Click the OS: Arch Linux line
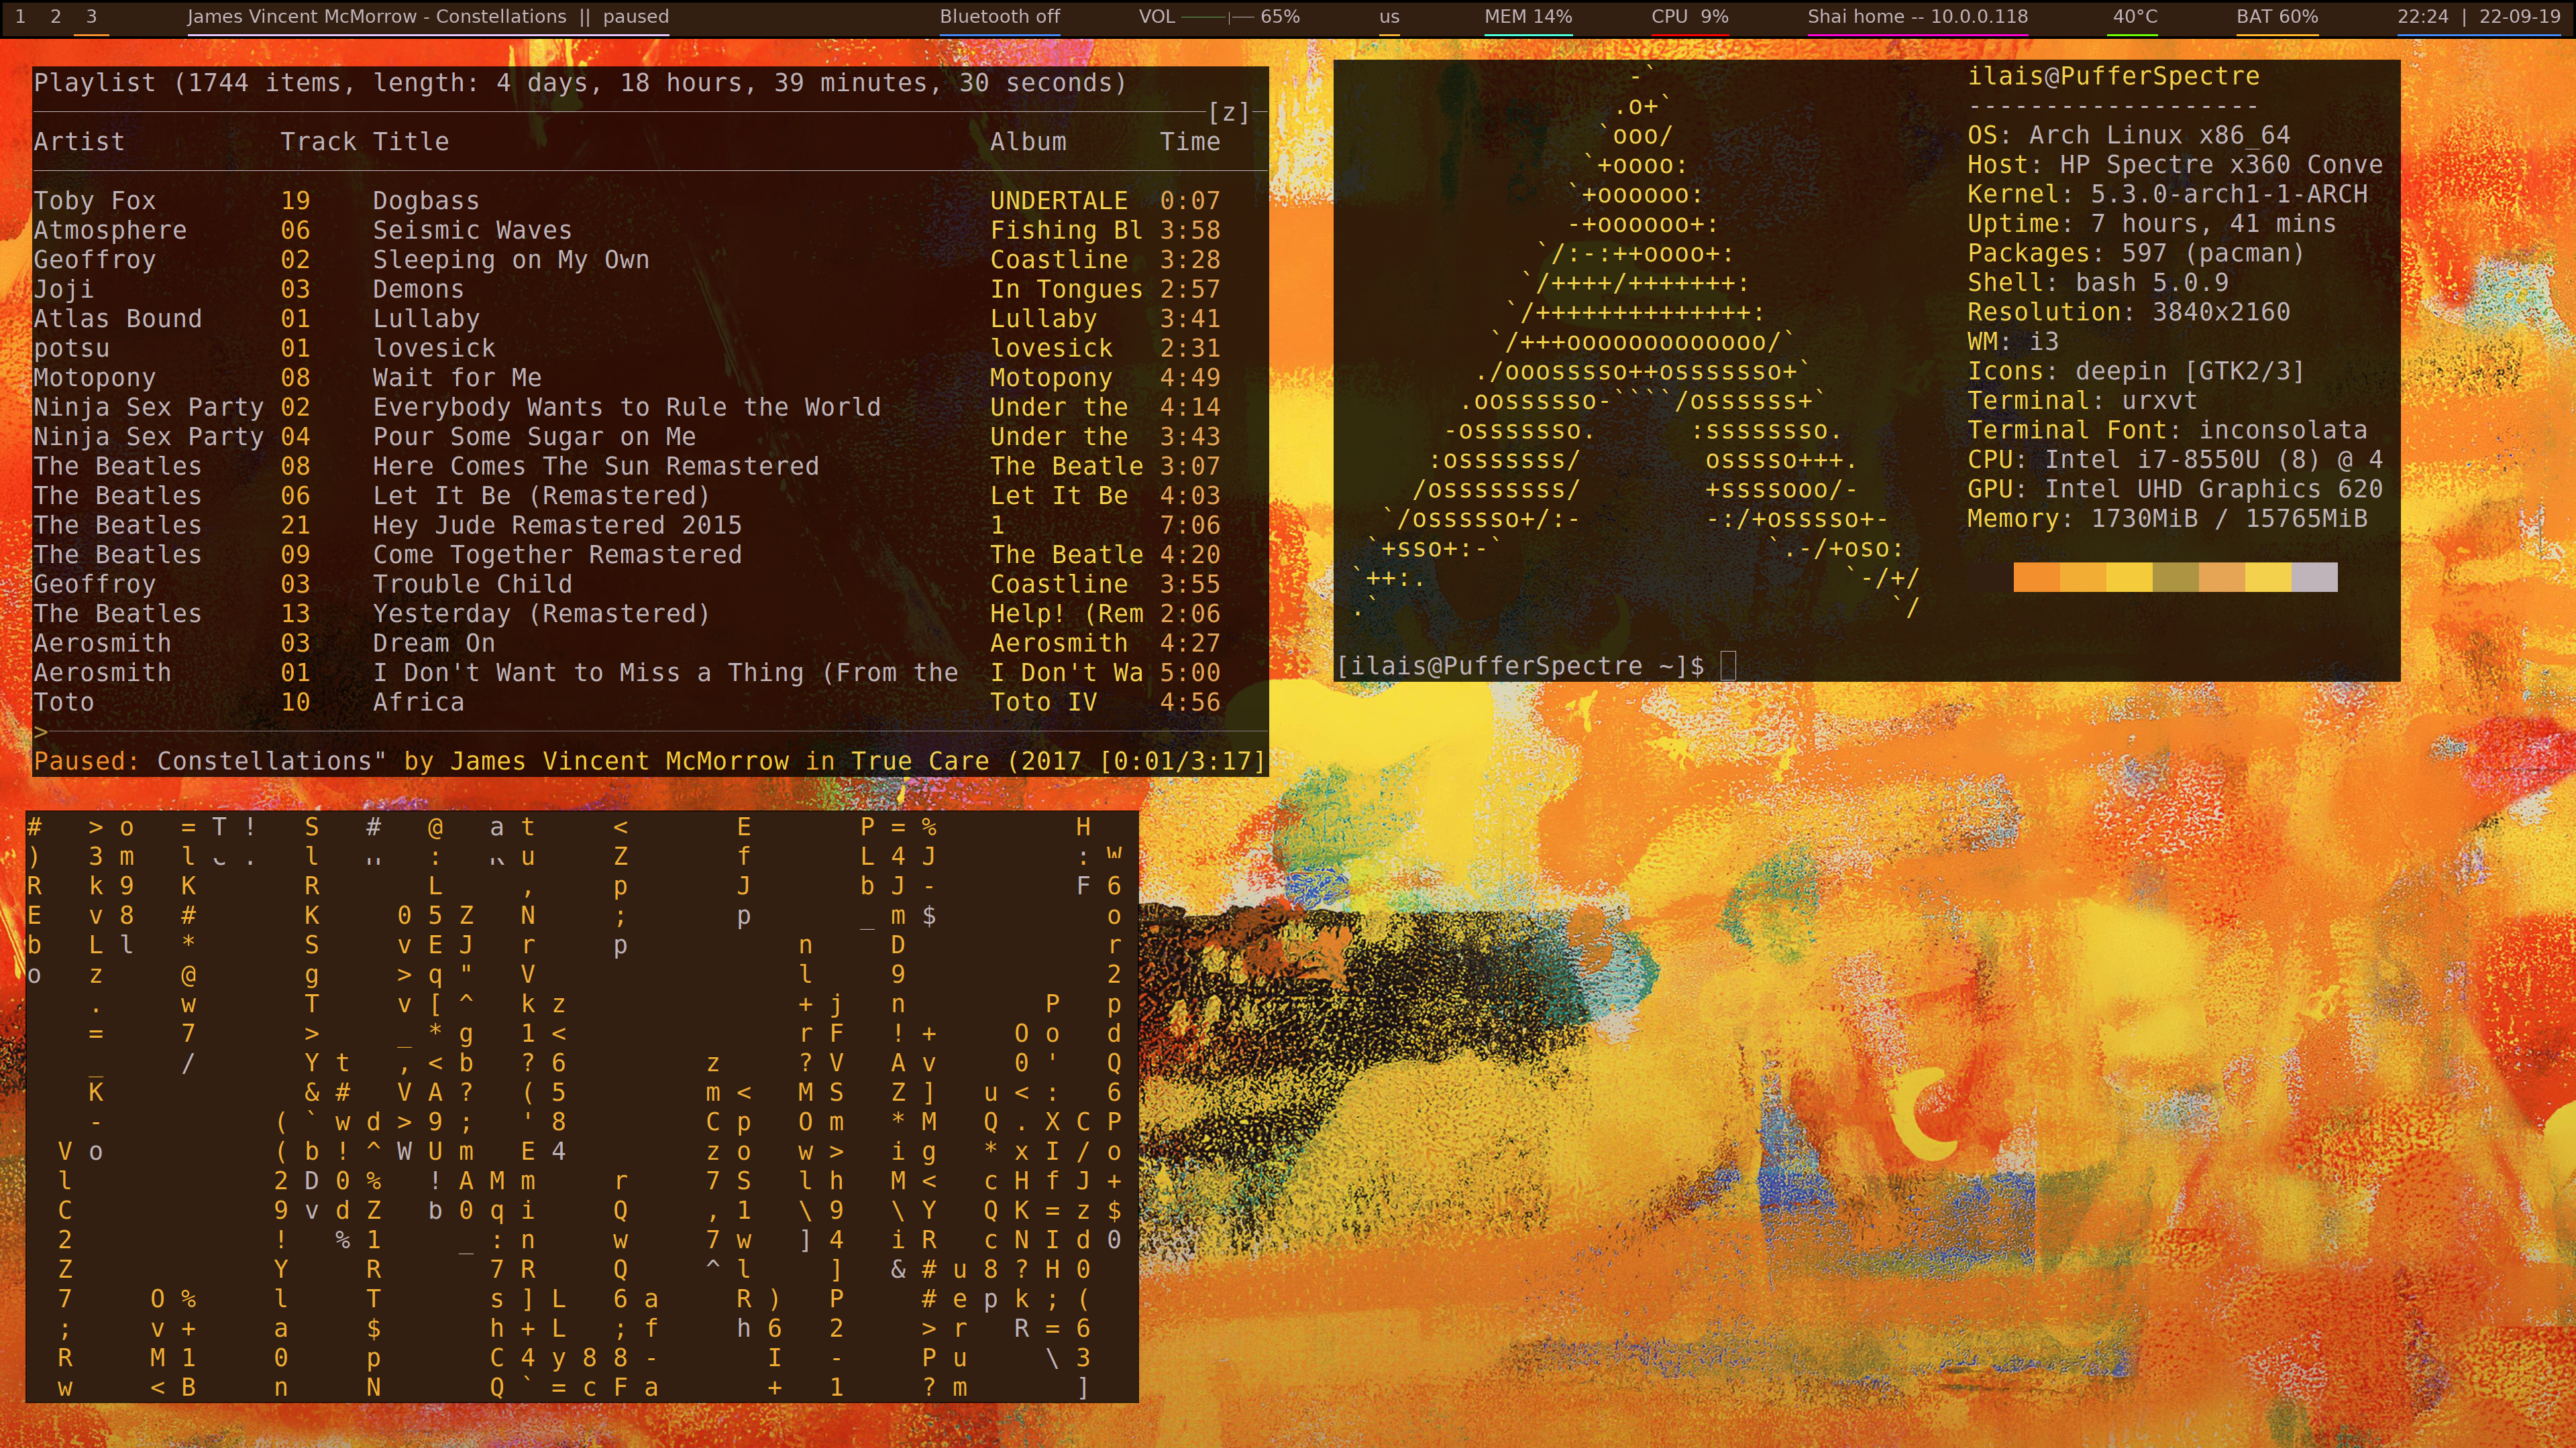2576x1448 pixels. [2128, 136]
